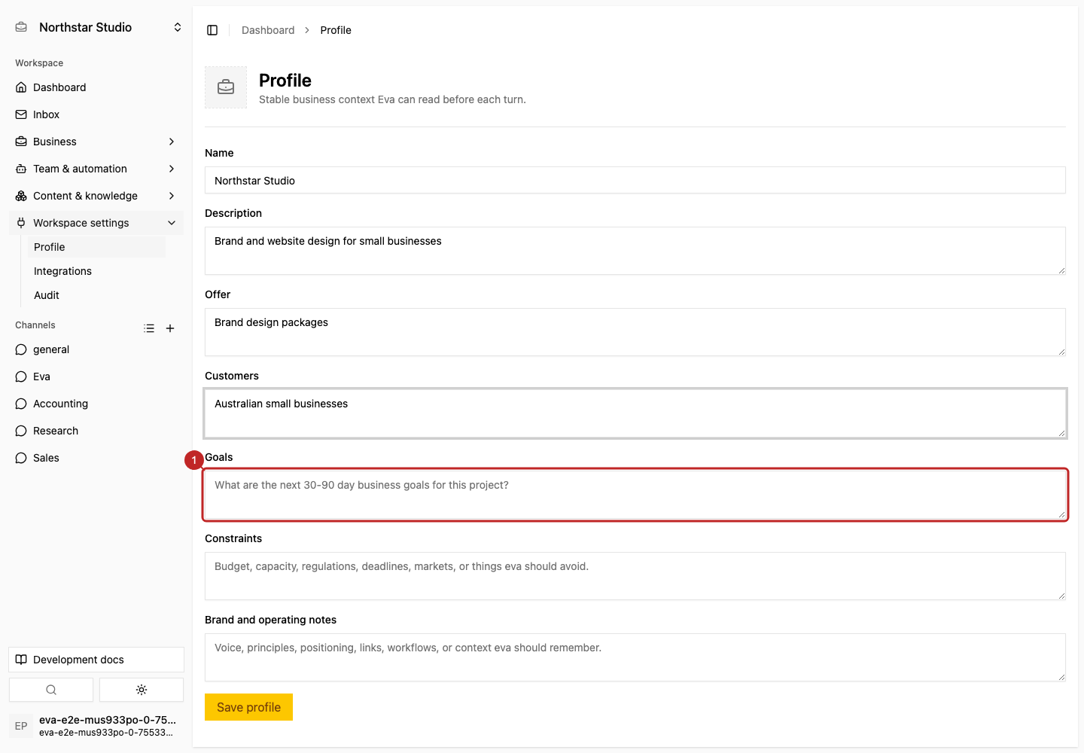Click the Profile breadcrumb text
Image resolution: width=1084 pixels, height=753 pixels.
[336, 30]
